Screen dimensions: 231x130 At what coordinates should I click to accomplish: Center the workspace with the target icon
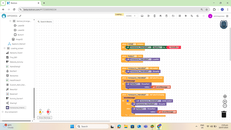pos(225,96)
